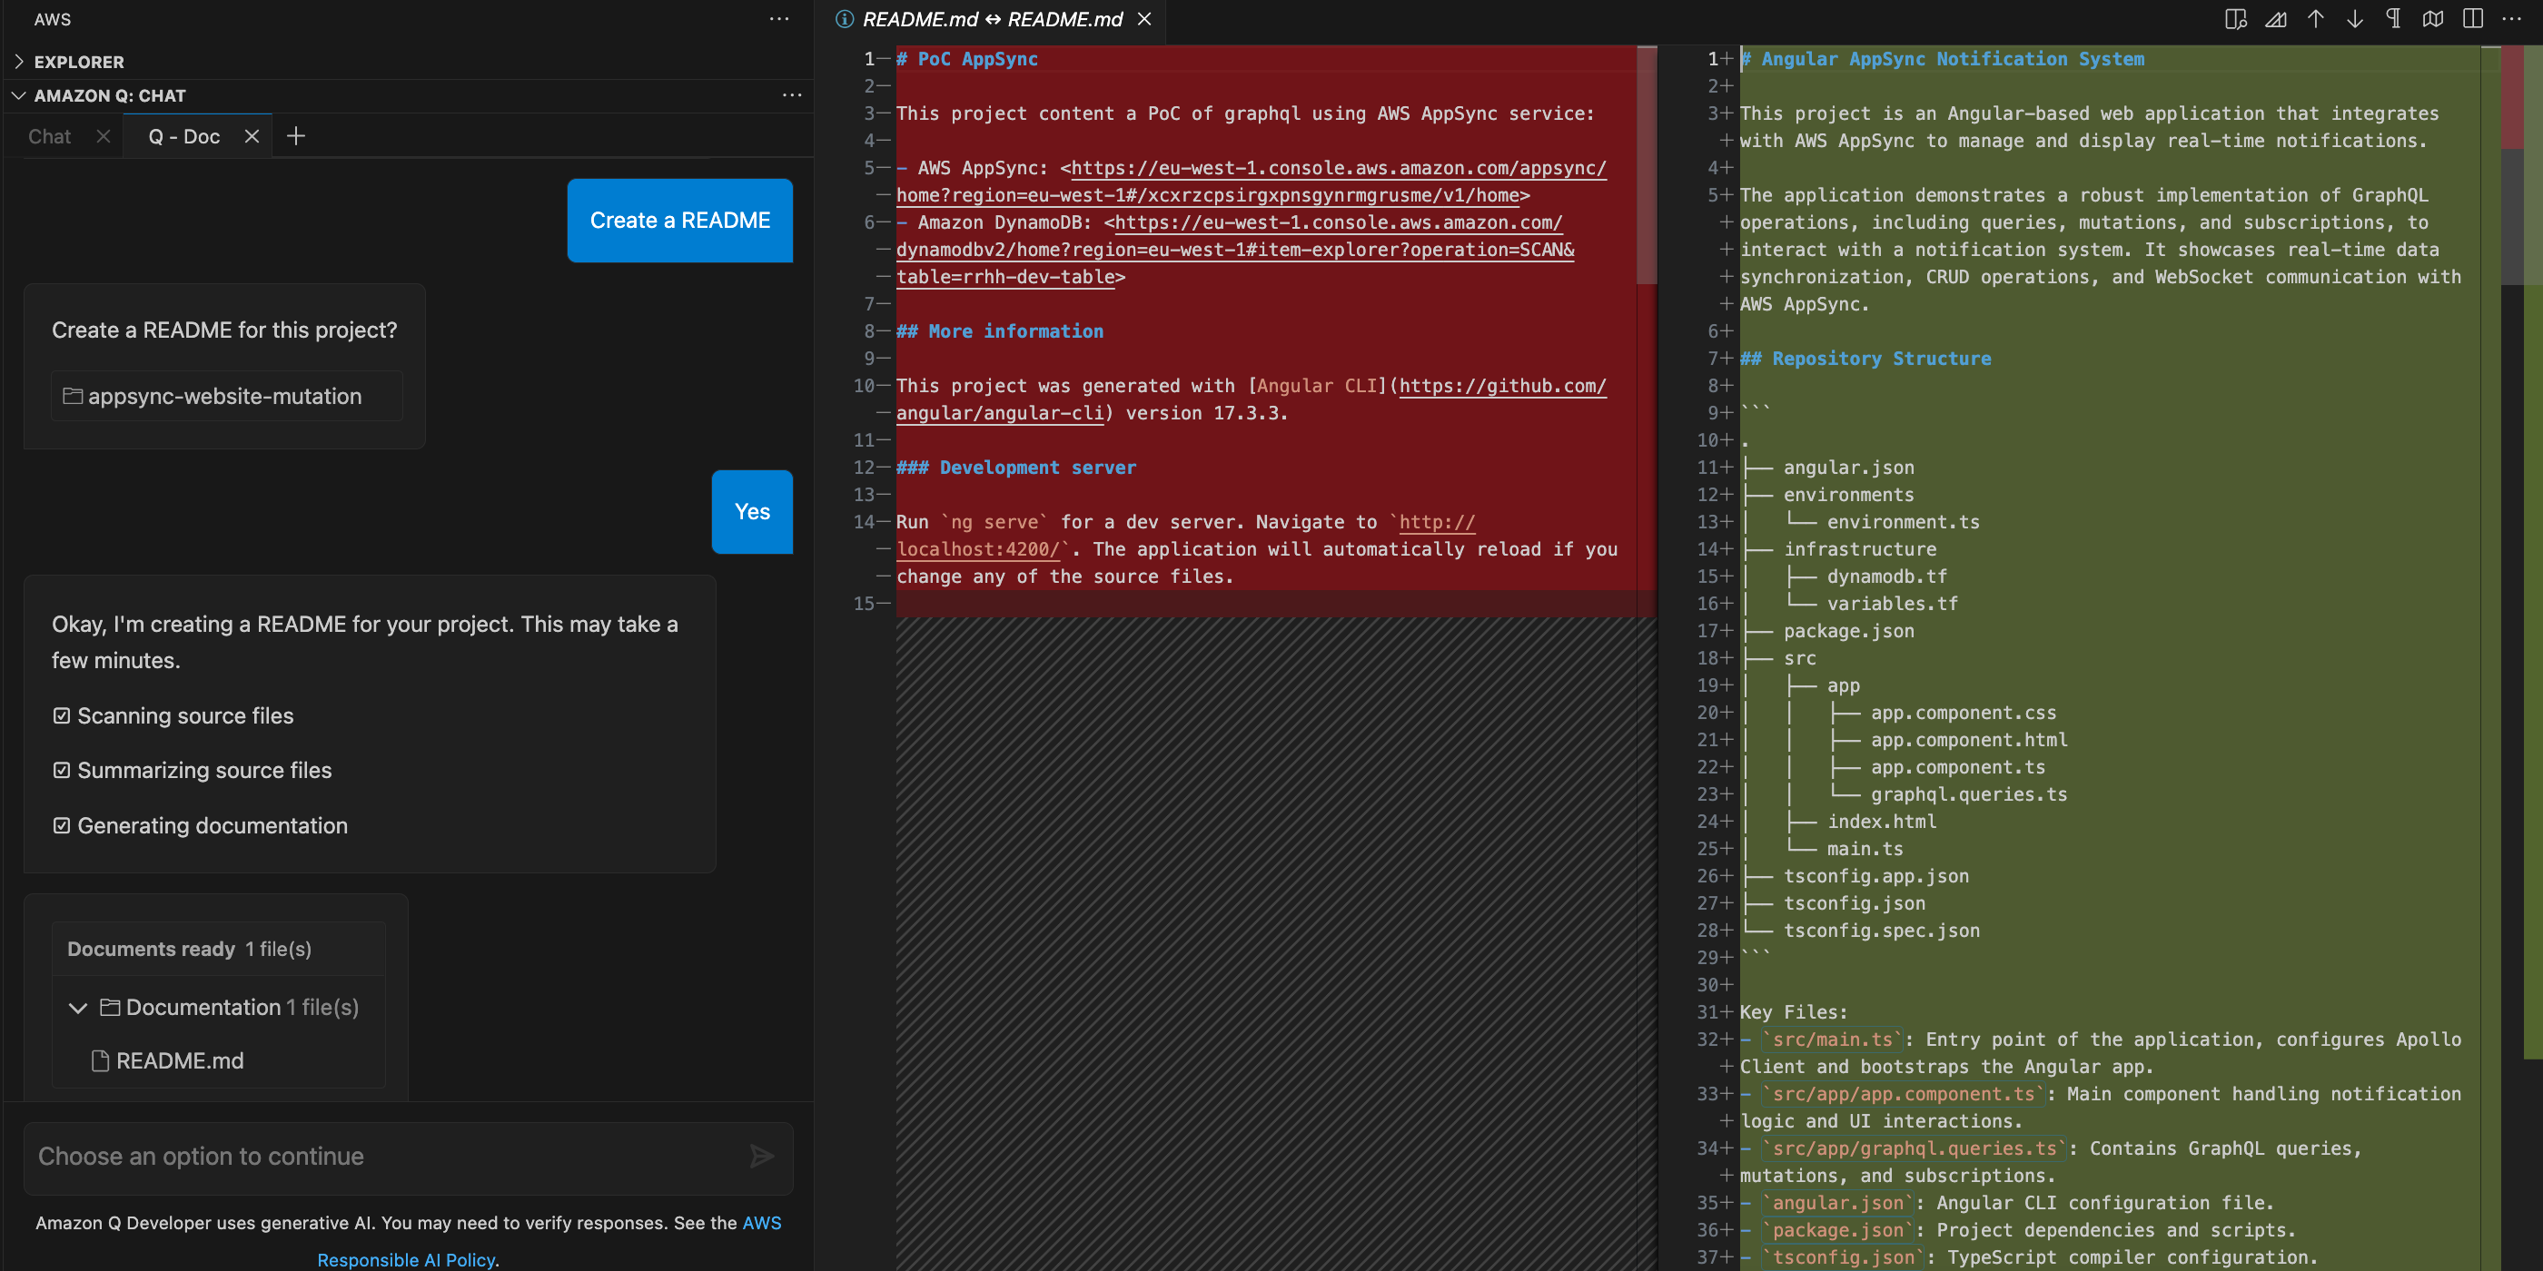Open the AWS Responsible AI Policy link
Image resolution: width=2543 pixels, height=1271 pixels.
pyautogui.click(x=407, y=1259)
